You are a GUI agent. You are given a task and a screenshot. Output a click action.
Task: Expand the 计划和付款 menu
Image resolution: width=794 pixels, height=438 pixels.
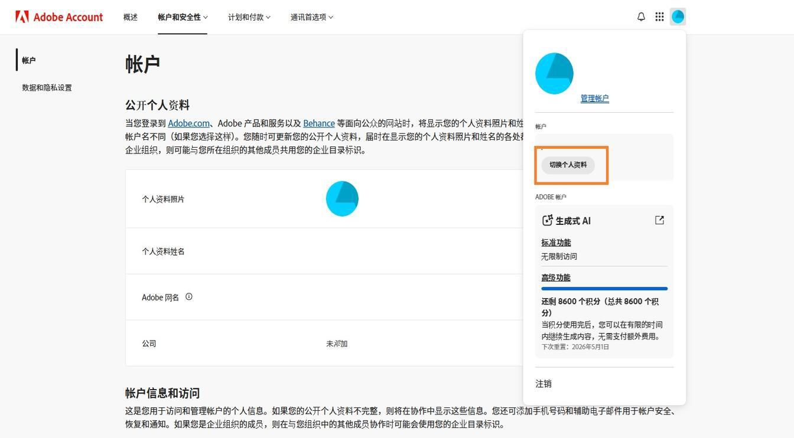coord(249,17)
